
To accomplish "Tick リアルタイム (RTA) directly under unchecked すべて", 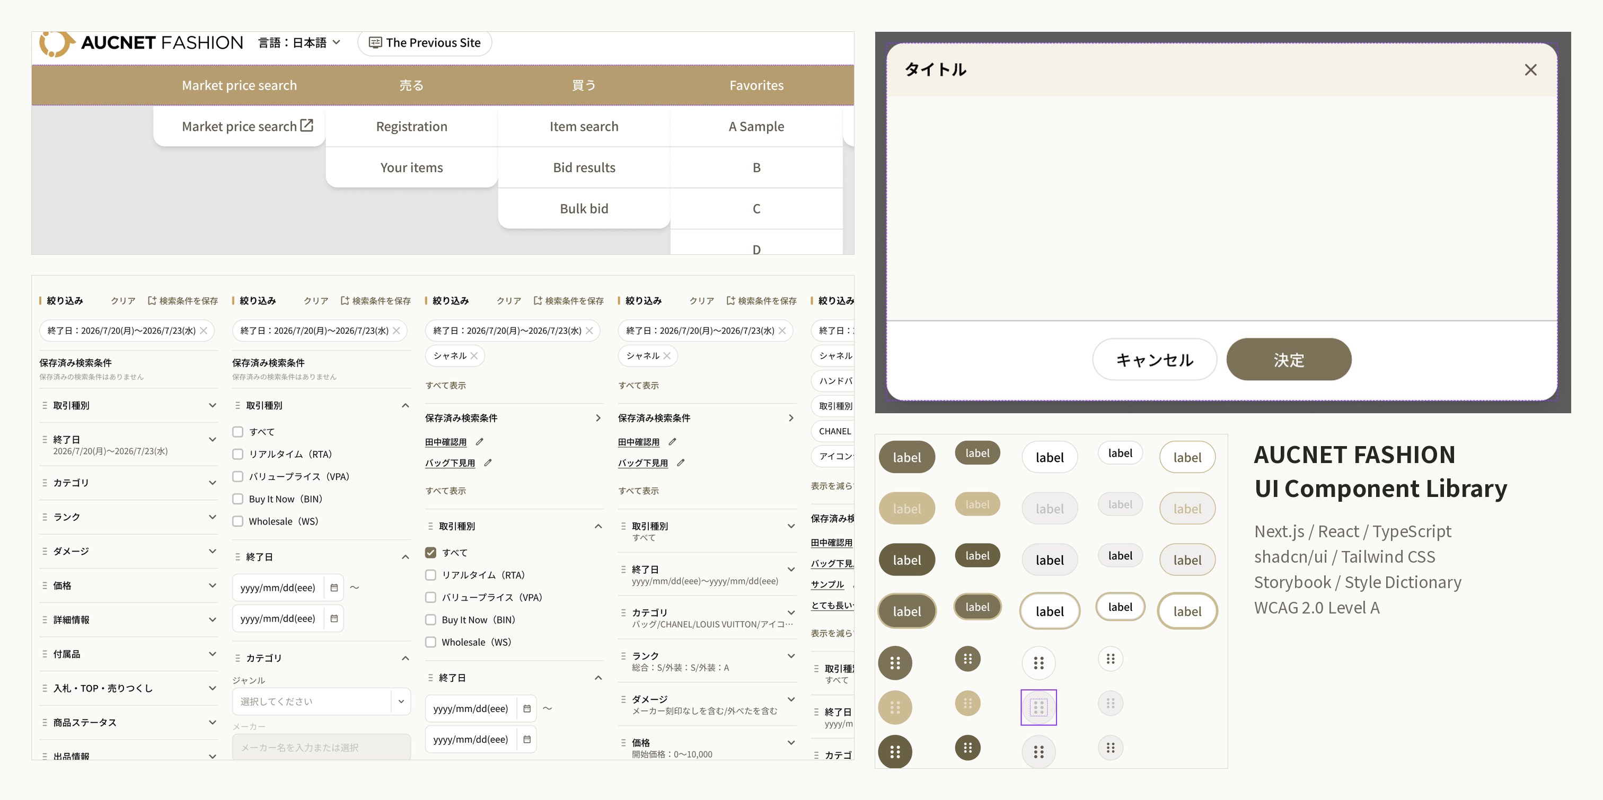I will coord(237,454).
